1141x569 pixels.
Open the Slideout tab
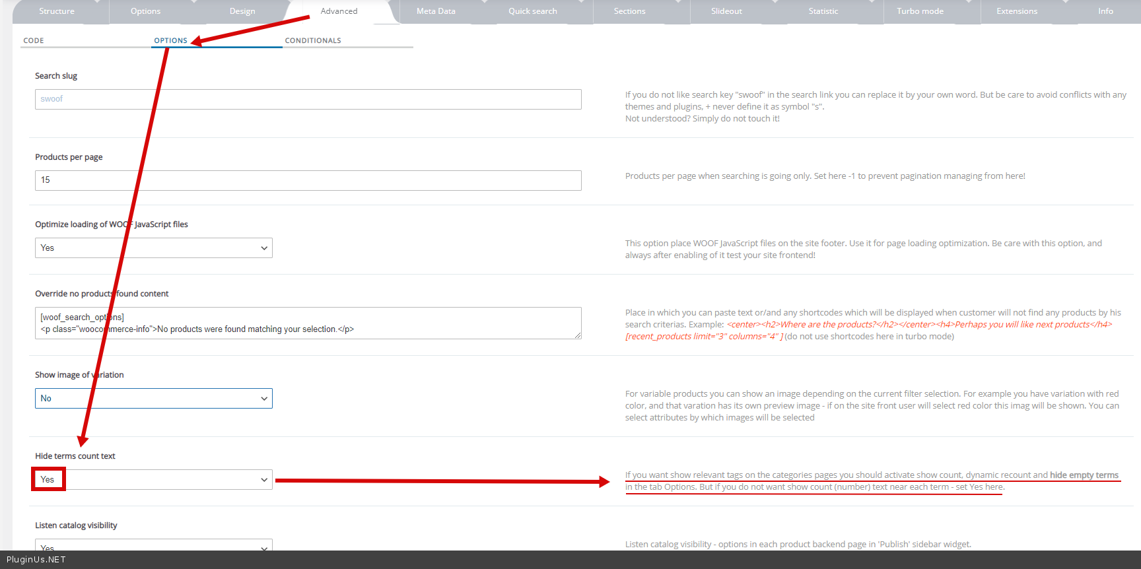(x=726, y=11)
